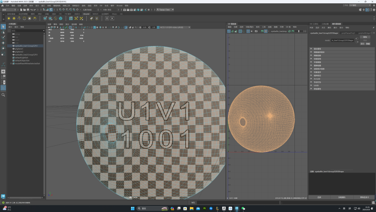
Task: Select the arrow Select tool in toolbox
Action: pos(3,27)
